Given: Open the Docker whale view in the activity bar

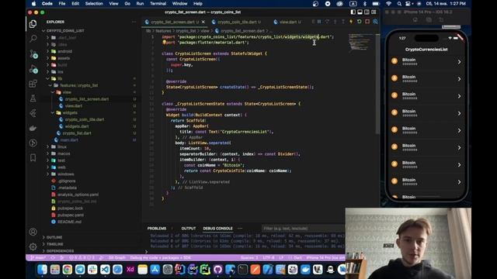Looking at the screenshot, I should point(33,128).
